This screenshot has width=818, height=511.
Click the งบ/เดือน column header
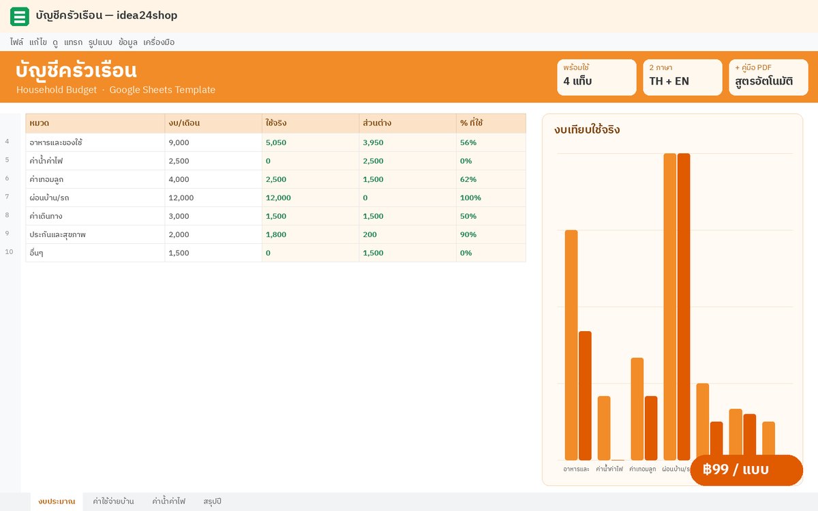[213, 123]
